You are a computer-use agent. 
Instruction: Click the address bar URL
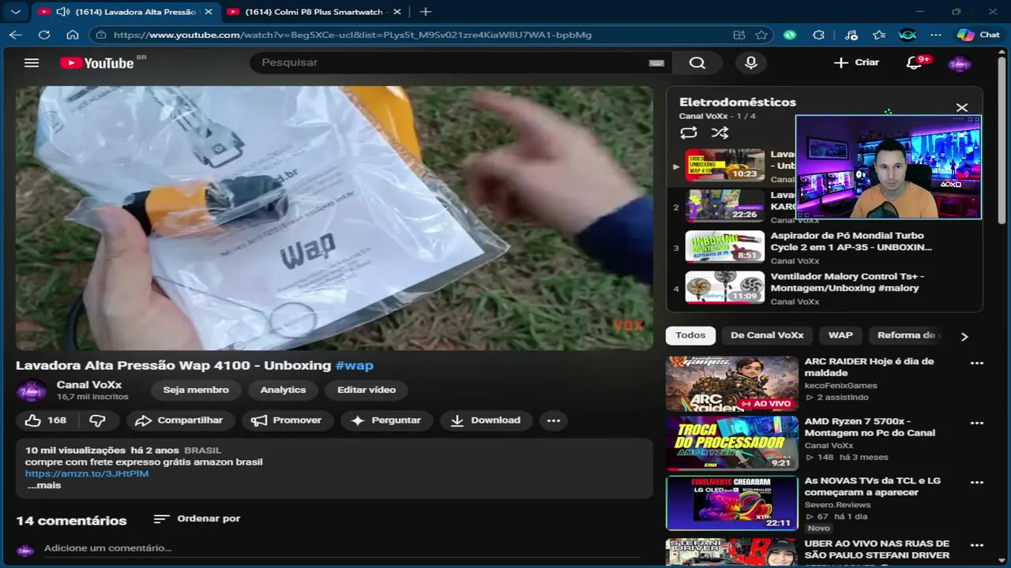pyautogui.click(x=352, y=35)
